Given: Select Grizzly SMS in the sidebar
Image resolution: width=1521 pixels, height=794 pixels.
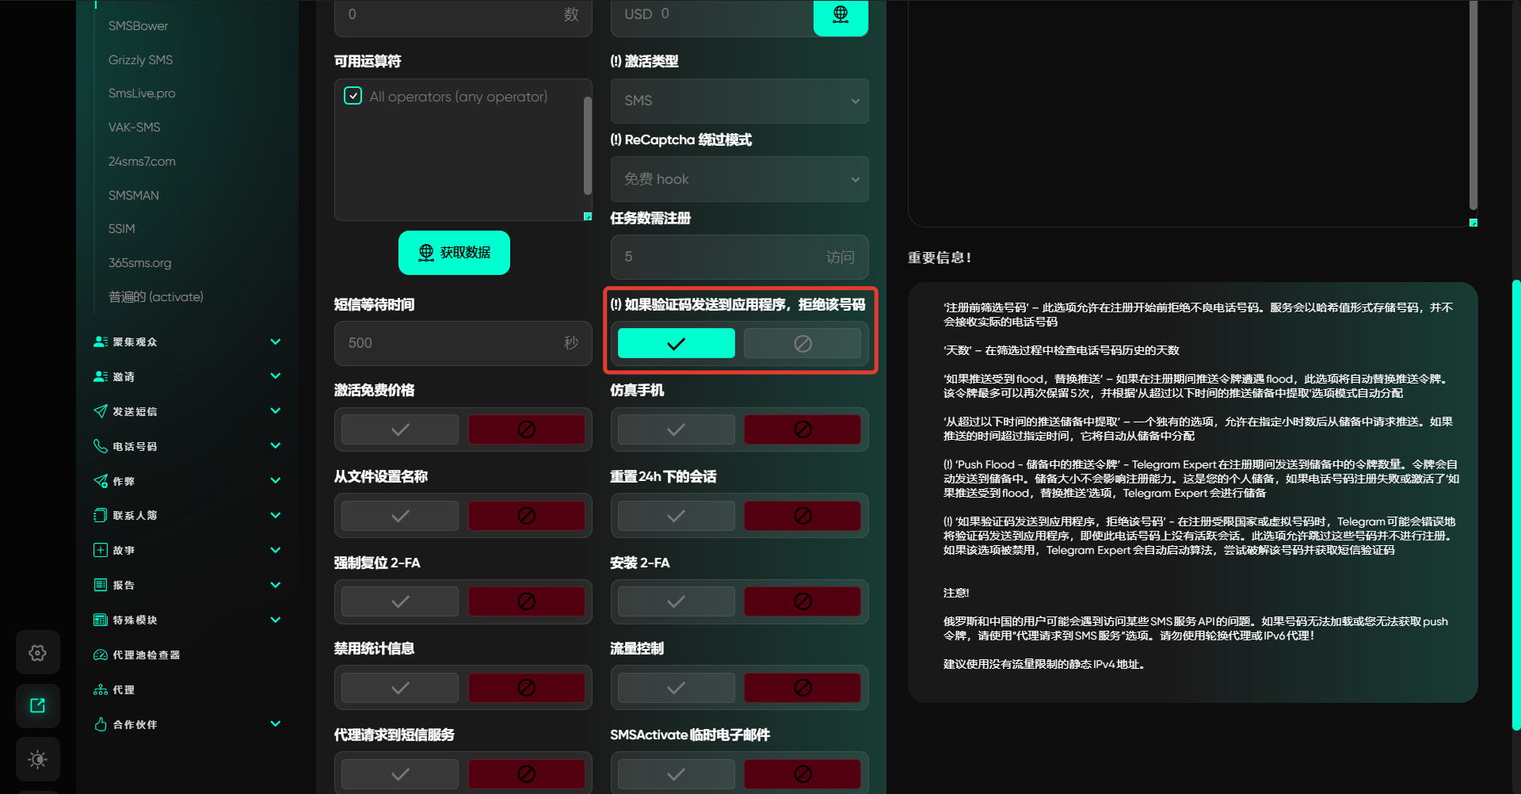Looking at the screenshot, I should 140,60.
